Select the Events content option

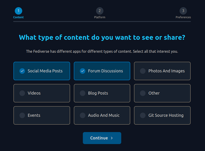pyautogui.click(x=42, y=115)
